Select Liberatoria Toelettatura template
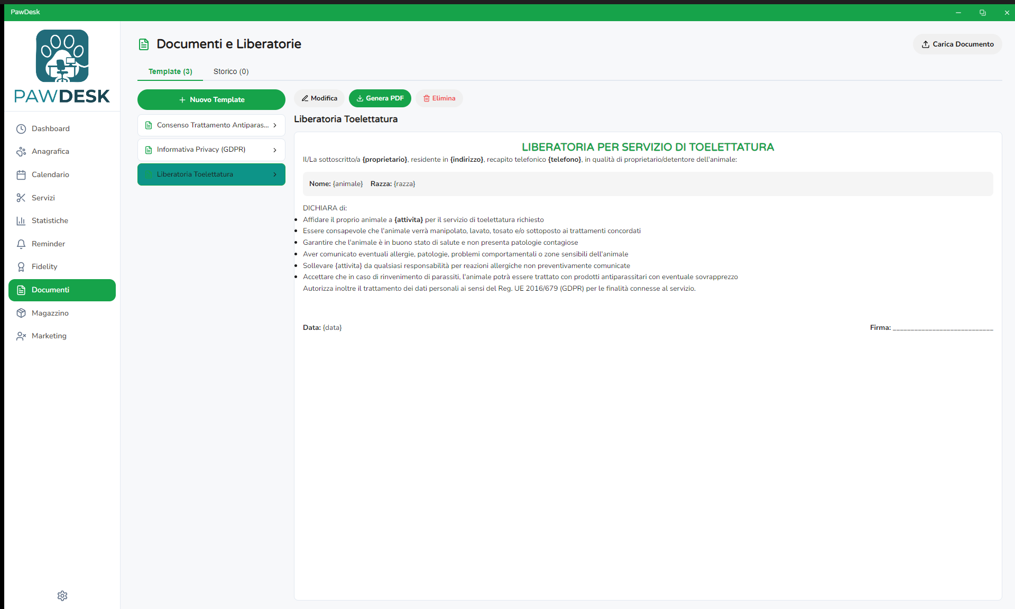This screenshot has height=609, width=1015. [x=211, y=174]
